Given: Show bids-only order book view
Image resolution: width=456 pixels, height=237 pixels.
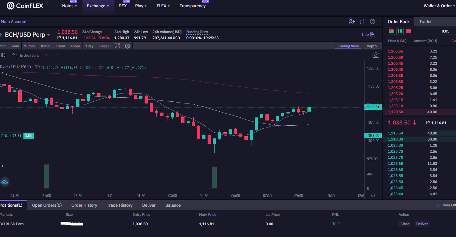Looking at the screenshot, I should [400, 31].
